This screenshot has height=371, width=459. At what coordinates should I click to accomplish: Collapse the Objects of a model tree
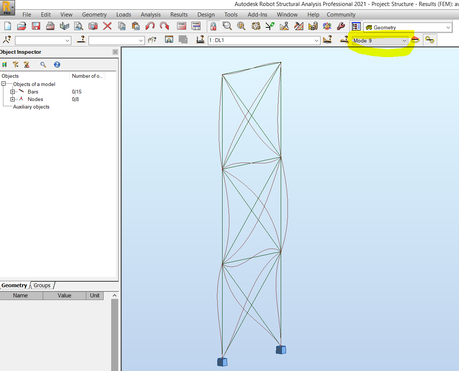click(x=3, y=84)
